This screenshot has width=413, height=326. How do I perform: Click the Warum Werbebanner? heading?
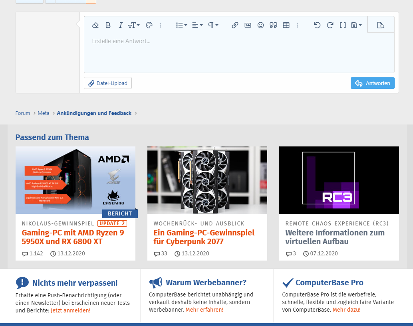click(206, 283)
